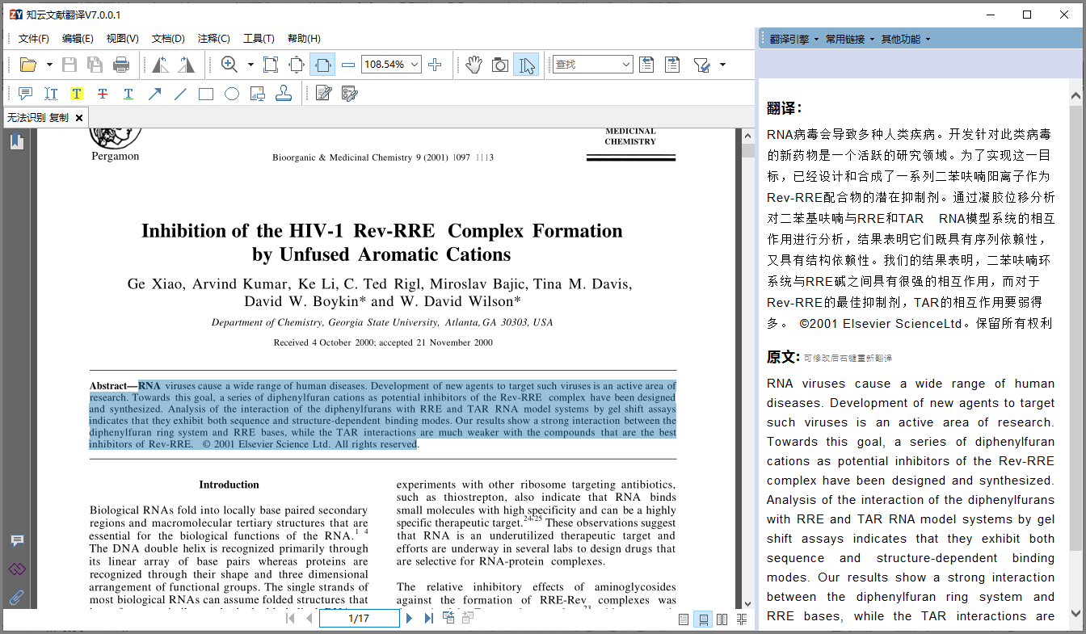Click the 1/17 page number field
Viewport: 1086px width, 634px height.
click(x=359, y=619)
